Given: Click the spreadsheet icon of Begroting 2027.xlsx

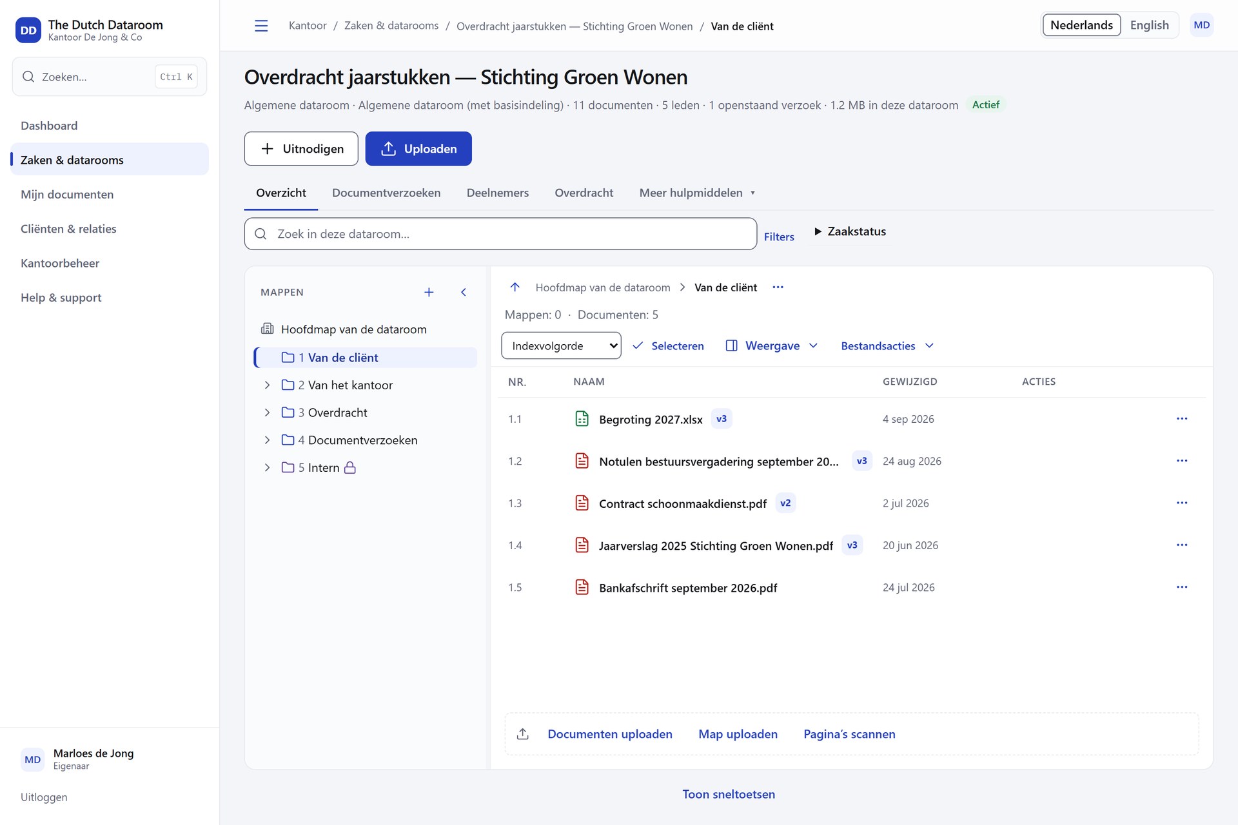Looking at the screenshot, I should click(582, 419).
